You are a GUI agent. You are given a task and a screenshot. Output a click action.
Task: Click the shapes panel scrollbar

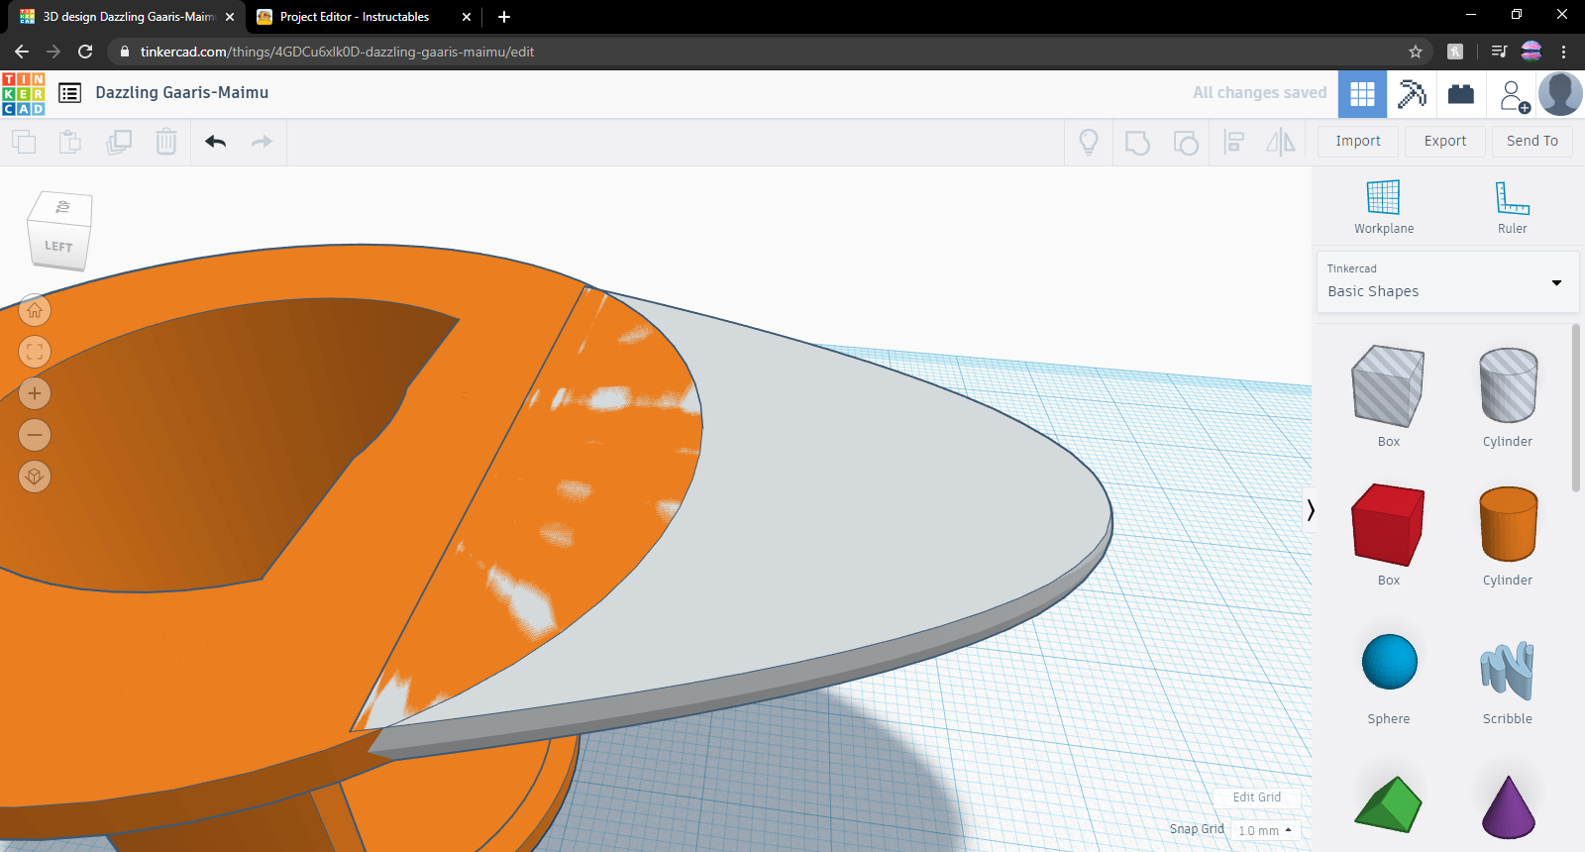pyautogui.click(x=1576, y=408)
